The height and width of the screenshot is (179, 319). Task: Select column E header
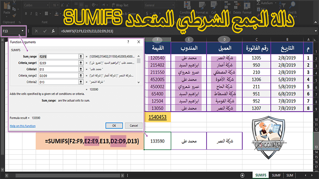click(189, 39)
